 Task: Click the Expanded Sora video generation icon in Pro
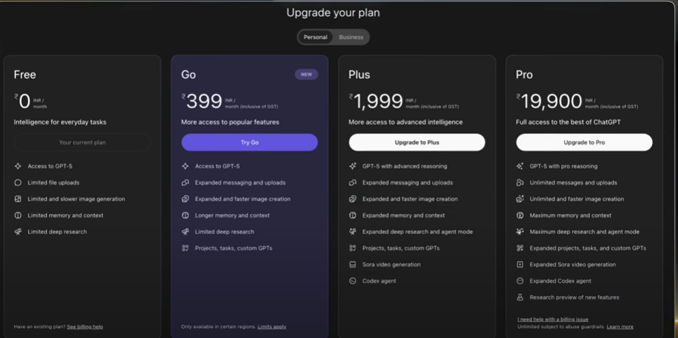point(520,264)
